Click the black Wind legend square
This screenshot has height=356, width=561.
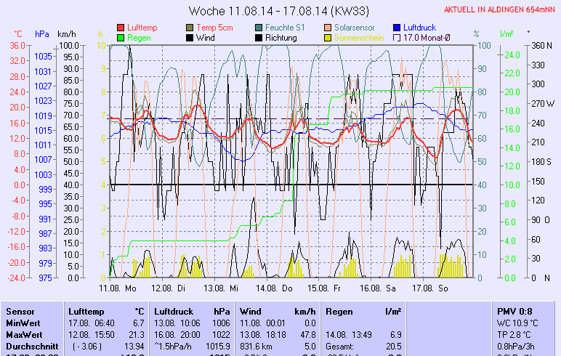coord(190,38)
